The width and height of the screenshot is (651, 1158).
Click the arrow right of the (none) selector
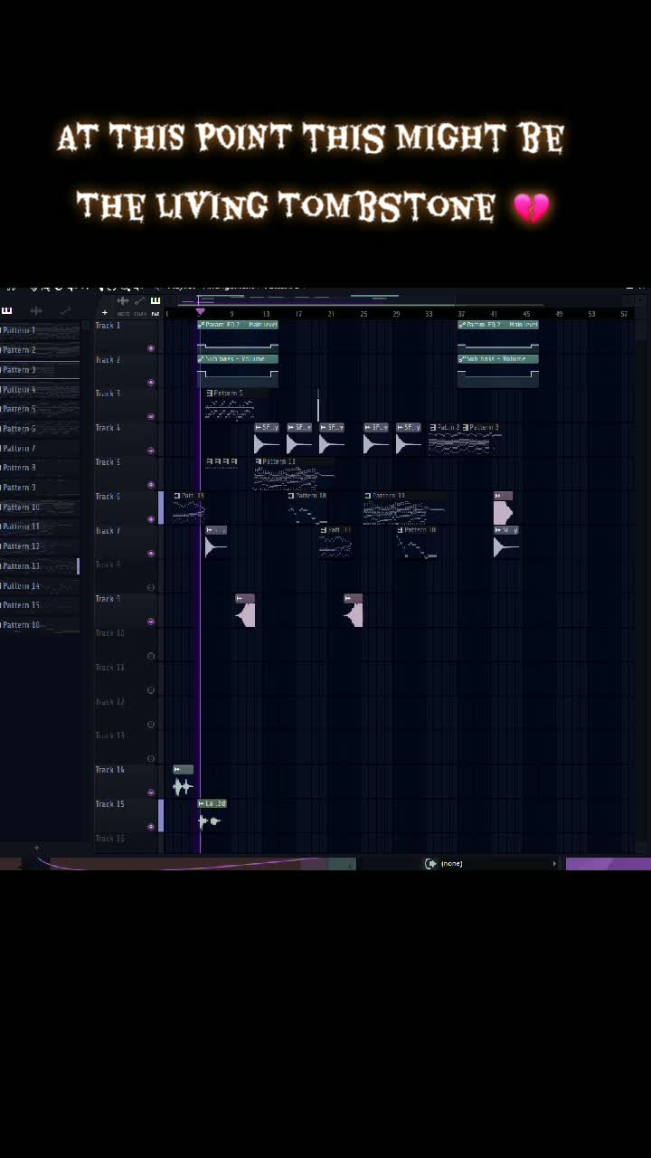point(554,863)
